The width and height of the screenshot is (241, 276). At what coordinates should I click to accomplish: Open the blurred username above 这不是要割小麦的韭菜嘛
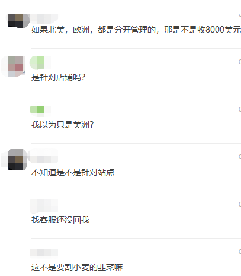tap(44, 252)
